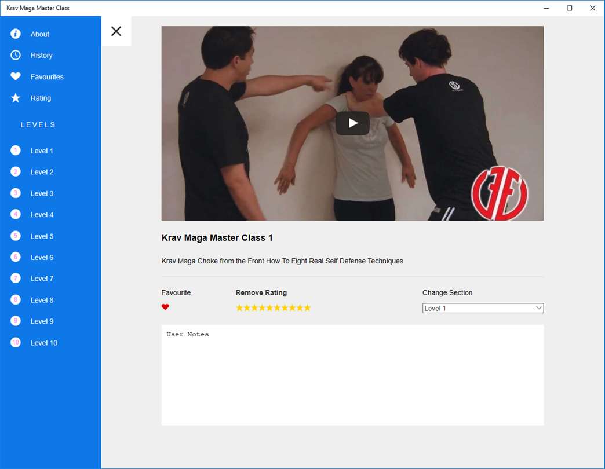Viewport: 605px width, 469px height.
Task: Click the Level 9 number badge icon
Action: (x=16, y=321)
